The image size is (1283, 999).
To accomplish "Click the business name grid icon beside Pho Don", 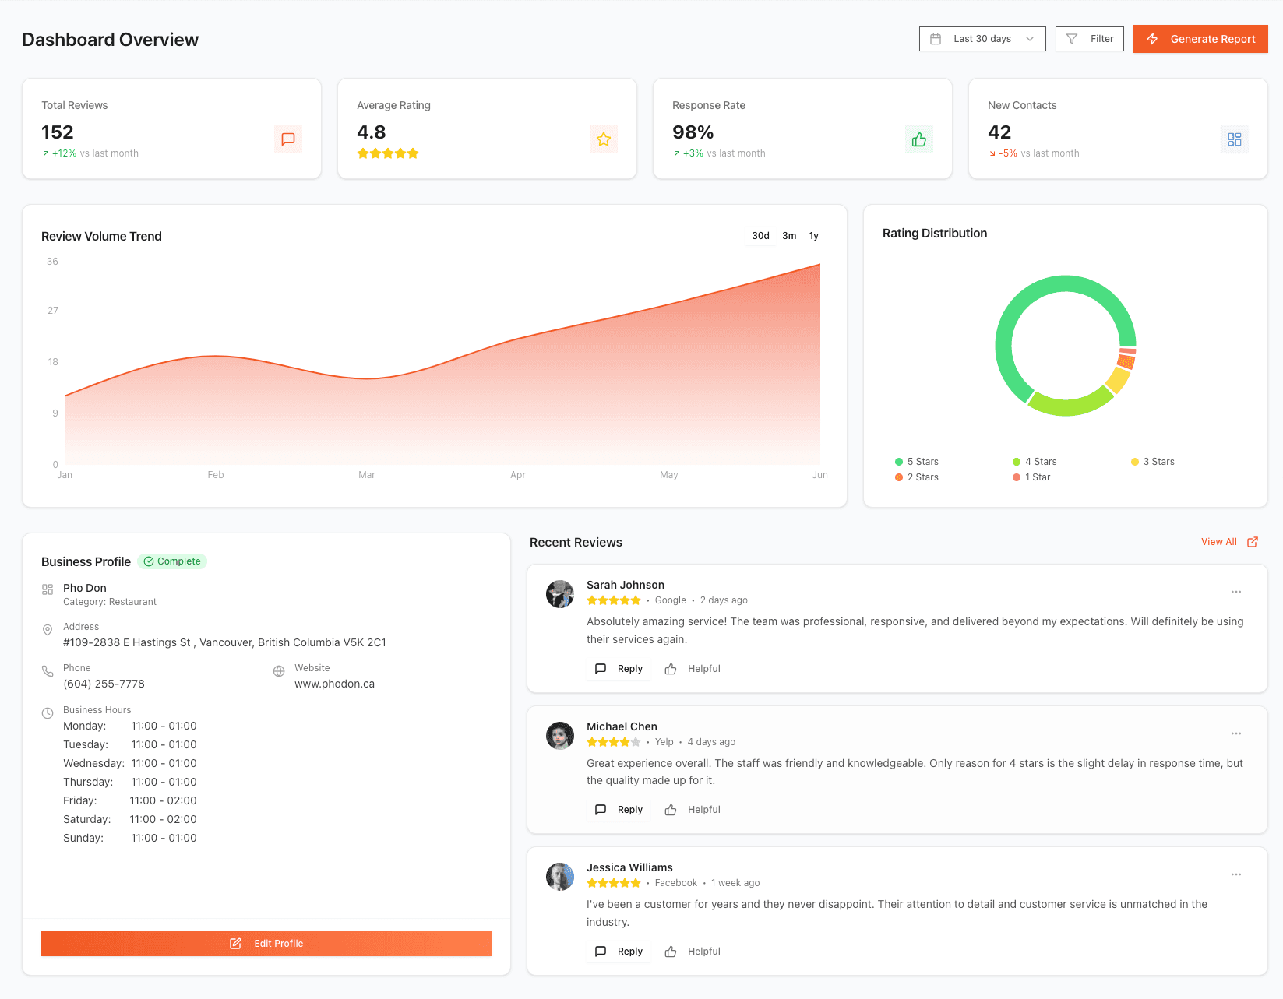I will (x=48, y=589).
